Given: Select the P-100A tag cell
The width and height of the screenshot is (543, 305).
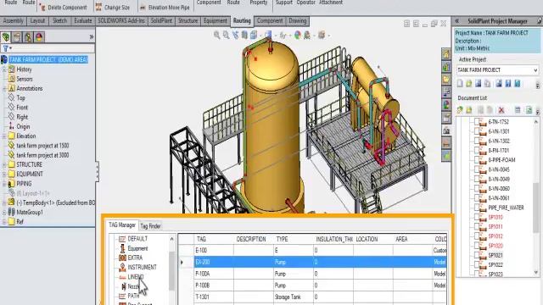Looking at the screenshot, I should tap(214, 274).
